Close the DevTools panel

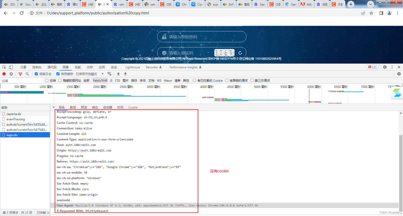click(x=399, y=67)
